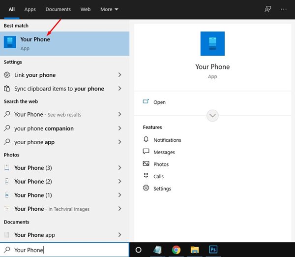
Task: Click search icon beside See web results
Action: [x=7, y=114]
